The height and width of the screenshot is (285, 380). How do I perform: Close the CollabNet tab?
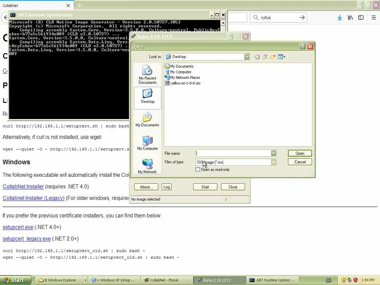tap(68, 5)
